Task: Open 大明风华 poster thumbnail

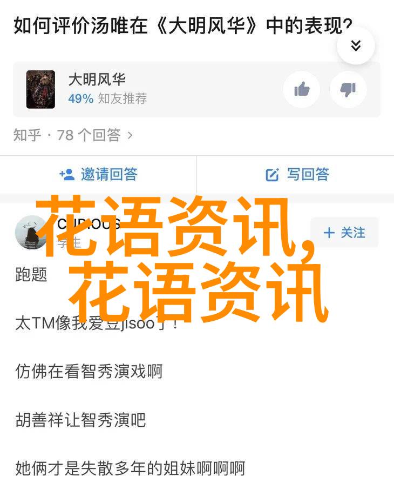Action: (x=40, y=89)
